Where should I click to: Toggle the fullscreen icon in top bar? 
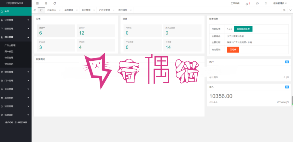(x=266, y=3)
